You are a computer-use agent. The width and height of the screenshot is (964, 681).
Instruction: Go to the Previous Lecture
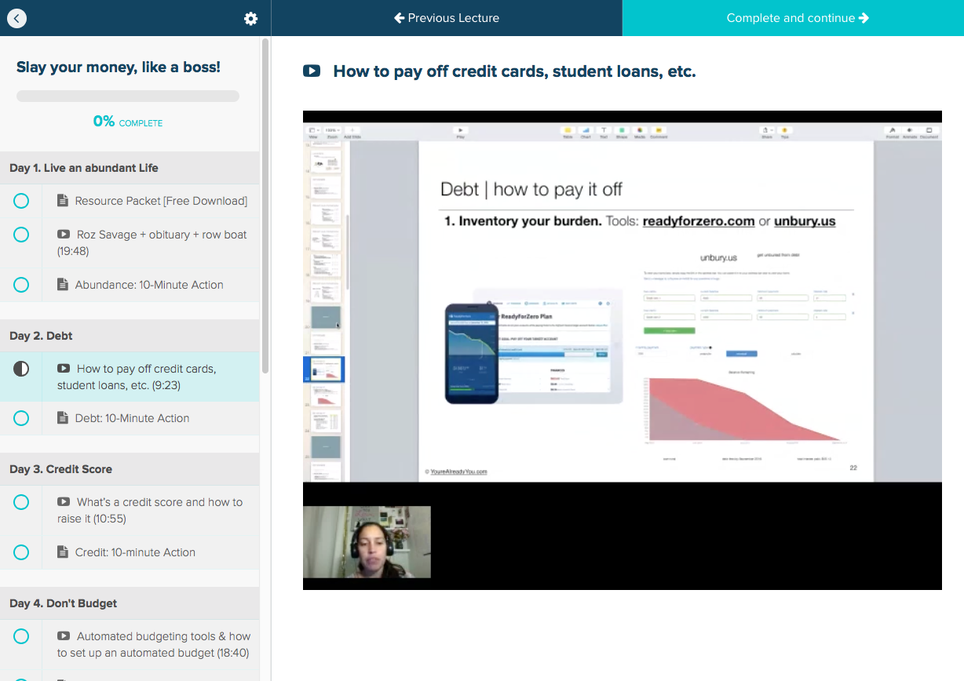[447, 18]
